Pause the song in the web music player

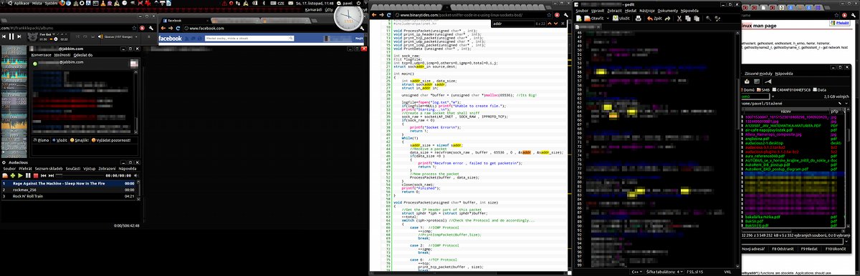pos(11,36)
